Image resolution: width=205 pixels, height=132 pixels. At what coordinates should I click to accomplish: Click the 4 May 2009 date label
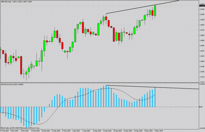(x=148, y=131)
